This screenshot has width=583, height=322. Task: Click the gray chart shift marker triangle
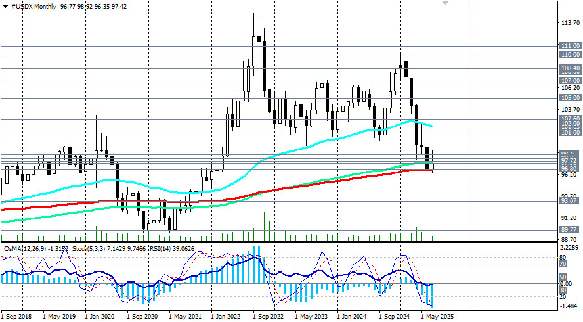pos(445,3)
